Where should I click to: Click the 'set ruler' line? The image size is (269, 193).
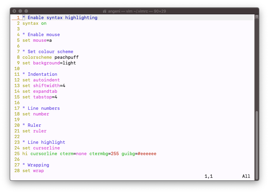pyautogui.click(x=35, y=131)
